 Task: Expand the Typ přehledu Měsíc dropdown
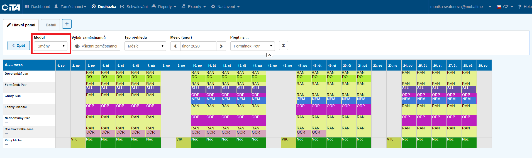point(145,46)
